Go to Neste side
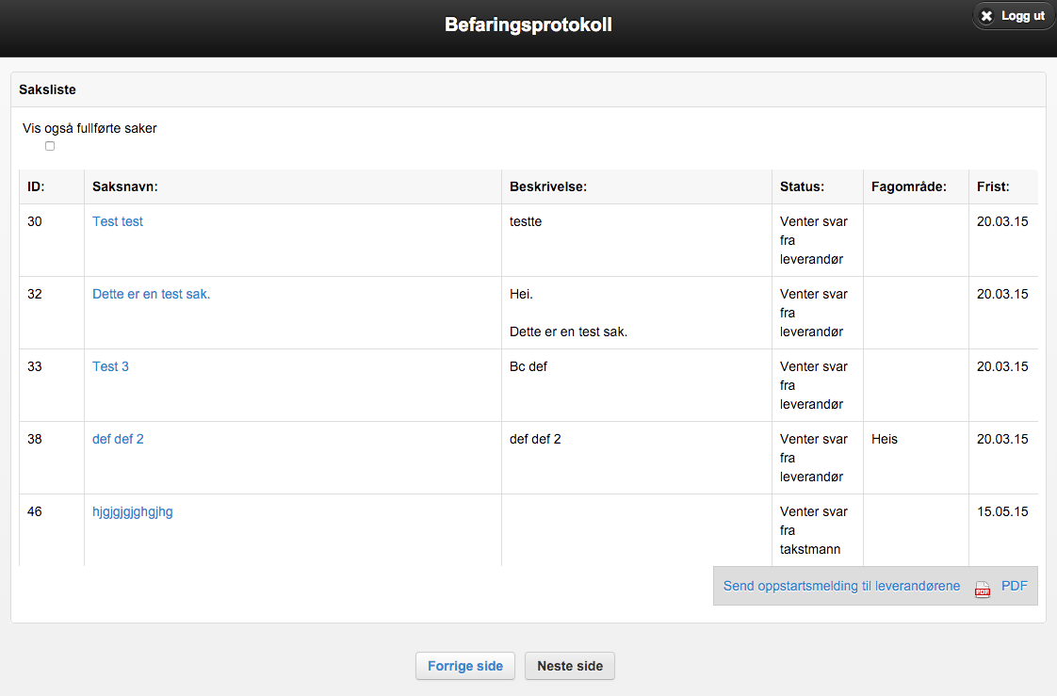The image size is (1057, 696). coord(570,666)
